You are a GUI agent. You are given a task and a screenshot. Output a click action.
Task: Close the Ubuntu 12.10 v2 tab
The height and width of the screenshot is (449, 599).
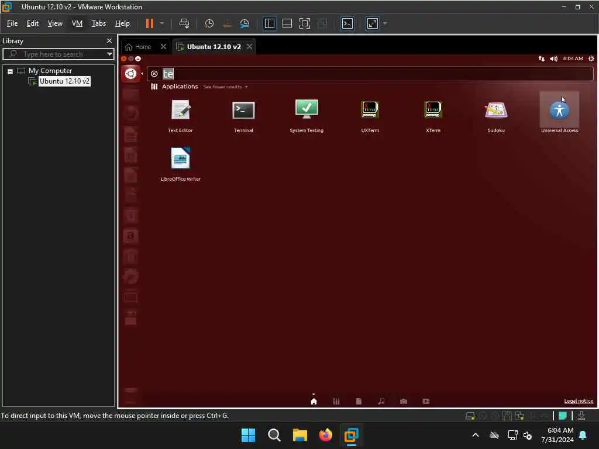(249, 47)
